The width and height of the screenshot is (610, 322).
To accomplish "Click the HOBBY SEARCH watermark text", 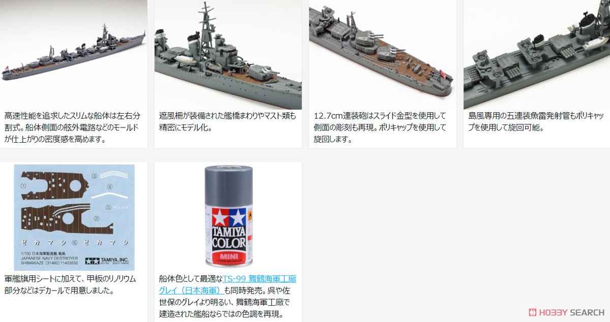I will [572, 312].
